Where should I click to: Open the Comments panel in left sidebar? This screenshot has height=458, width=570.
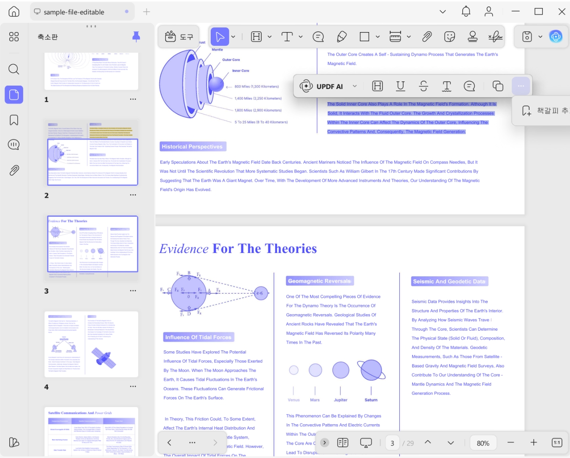14,145
